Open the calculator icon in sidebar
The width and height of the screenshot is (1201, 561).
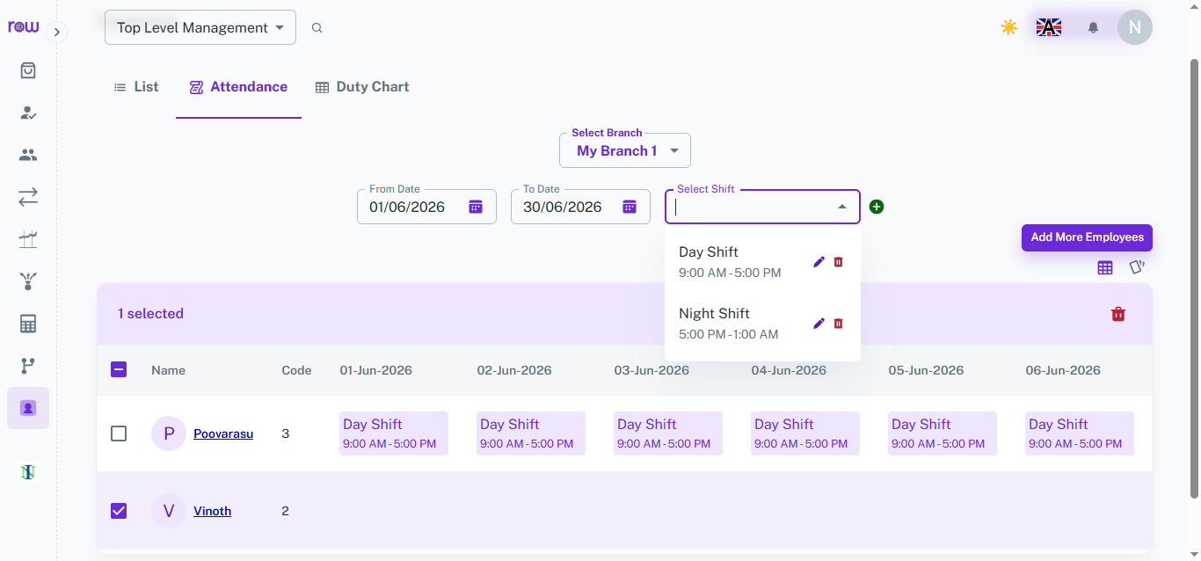click(x=28, y=324)
